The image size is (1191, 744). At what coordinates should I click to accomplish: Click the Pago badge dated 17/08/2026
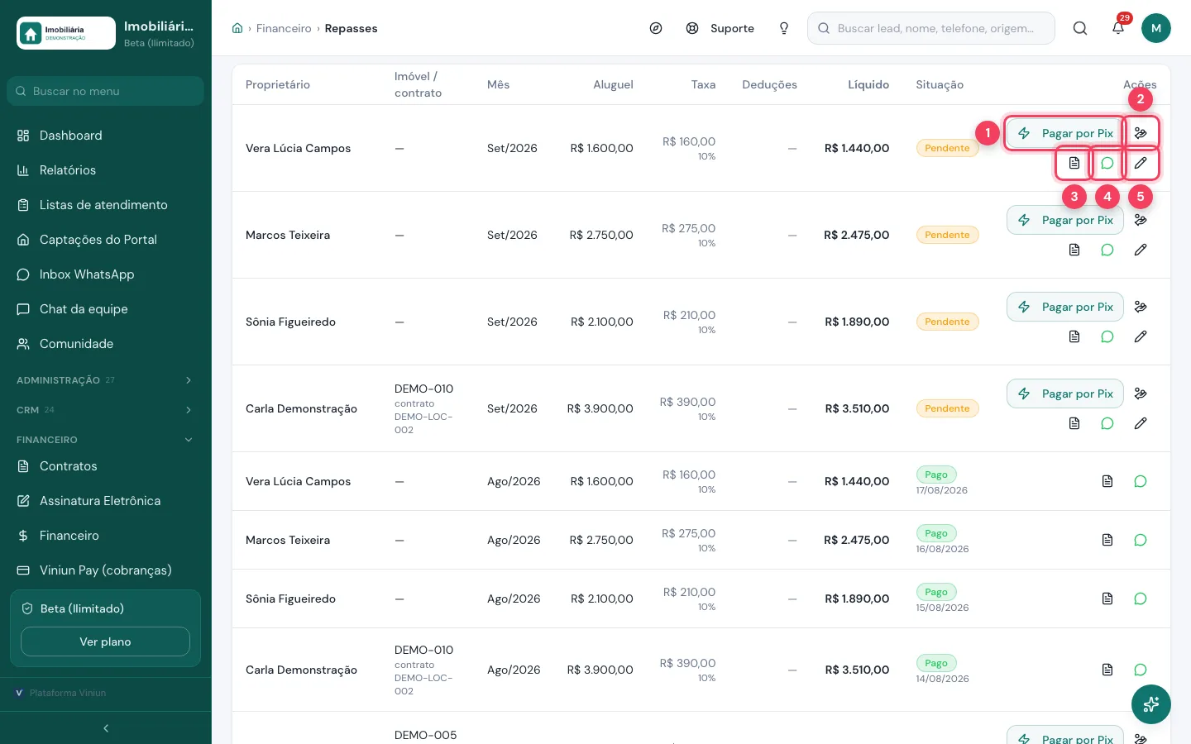[x=936, y=475]
